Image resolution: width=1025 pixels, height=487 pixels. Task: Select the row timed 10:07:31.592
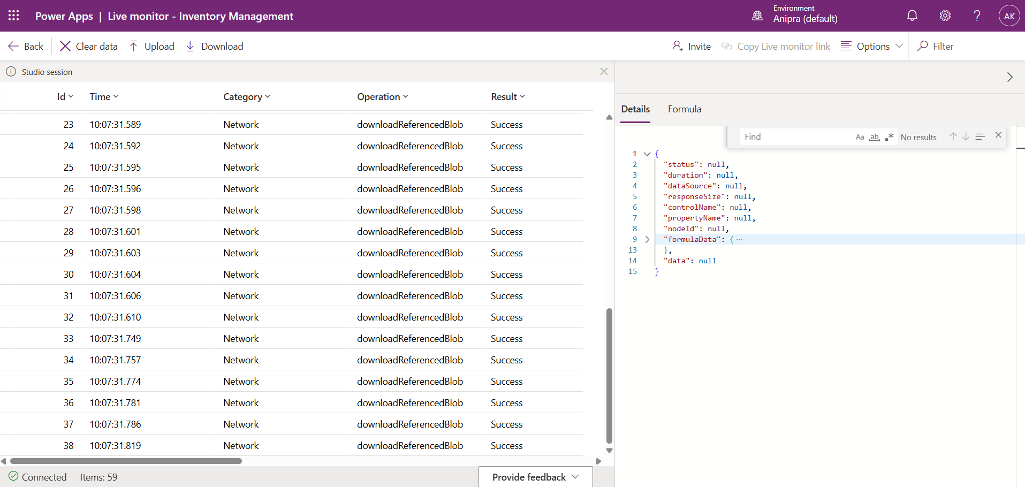tap(291, 146)
